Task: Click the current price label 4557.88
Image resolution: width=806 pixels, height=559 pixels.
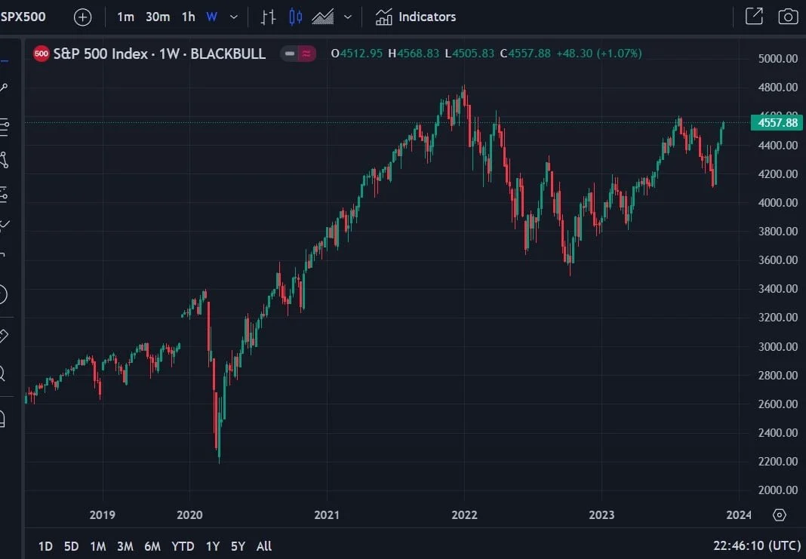Action: pos(777,123)
